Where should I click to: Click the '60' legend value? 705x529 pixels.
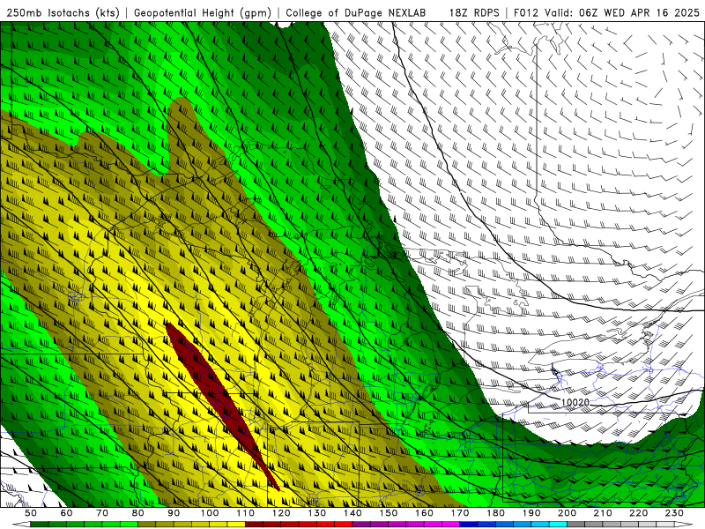pyautogui.click(x=67, y=513)
